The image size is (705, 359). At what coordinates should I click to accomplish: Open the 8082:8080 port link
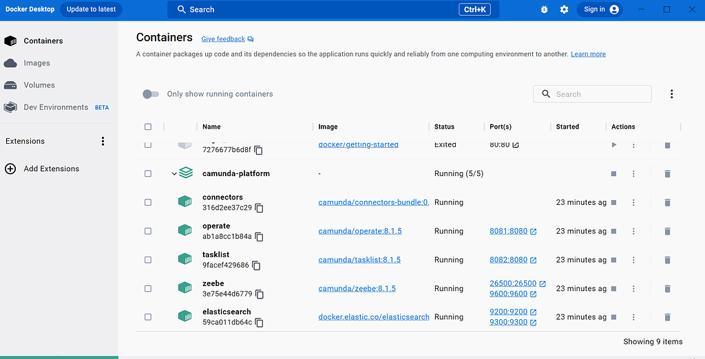coord(509,260)
